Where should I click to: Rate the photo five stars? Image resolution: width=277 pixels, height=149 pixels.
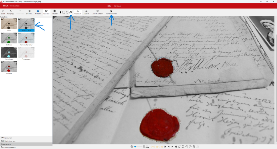[162, 147]
